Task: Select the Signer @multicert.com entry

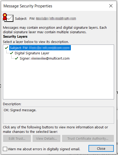Action: click(45, 59)
